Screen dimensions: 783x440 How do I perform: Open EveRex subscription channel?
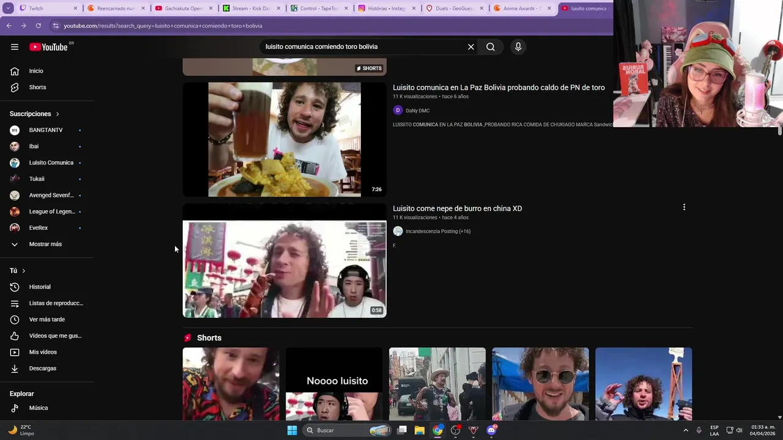(x=46, y=228)
